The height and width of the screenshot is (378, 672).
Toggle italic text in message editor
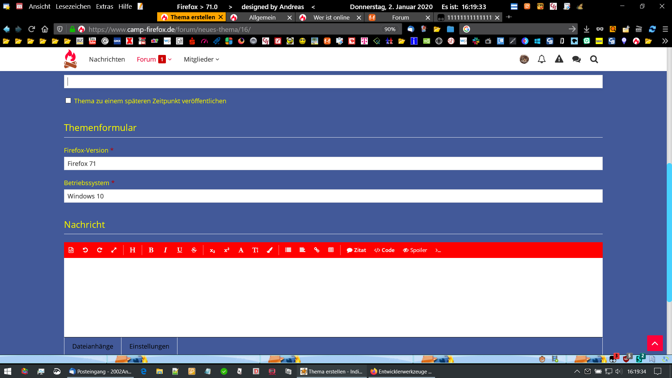click(x=165, y=250)
